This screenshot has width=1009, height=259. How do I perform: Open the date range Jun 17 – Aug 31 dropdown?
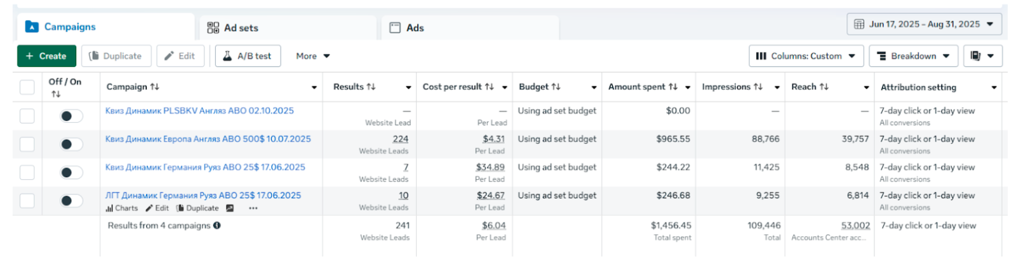point(924,24)
